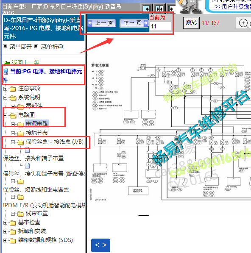The width and height of the screenshot is (251, 253).
Task: Select the 基本检查 tree item
Action: click(29, 222)
